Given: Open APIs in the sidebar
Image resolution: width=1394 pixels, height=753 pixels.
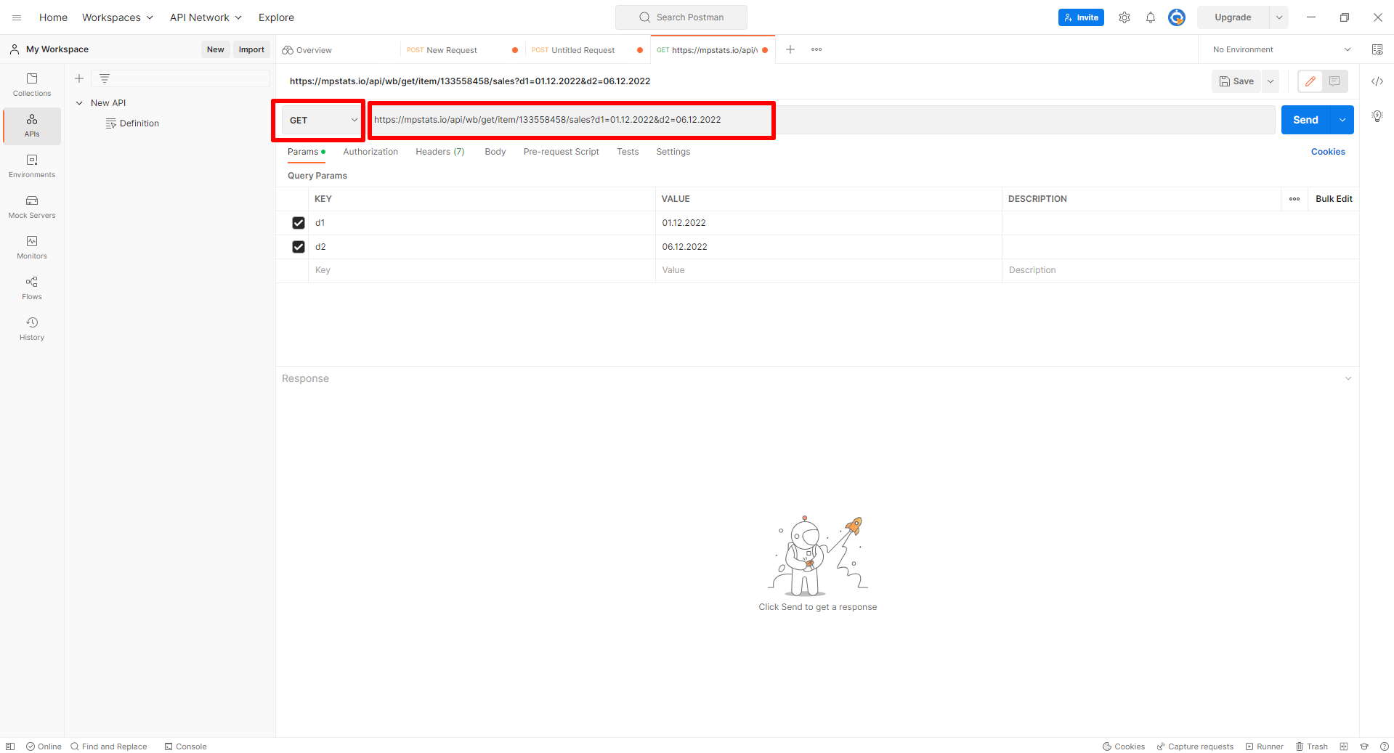Looking at the screenshot, I should 32,125.
